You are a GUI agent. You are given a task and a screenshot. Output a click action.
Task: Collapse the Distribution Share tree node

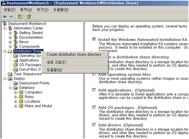5,51
